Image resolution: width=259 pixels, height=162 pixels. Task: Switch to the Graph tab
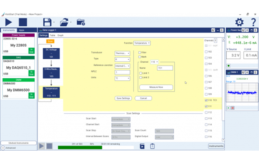coord(61,35)
